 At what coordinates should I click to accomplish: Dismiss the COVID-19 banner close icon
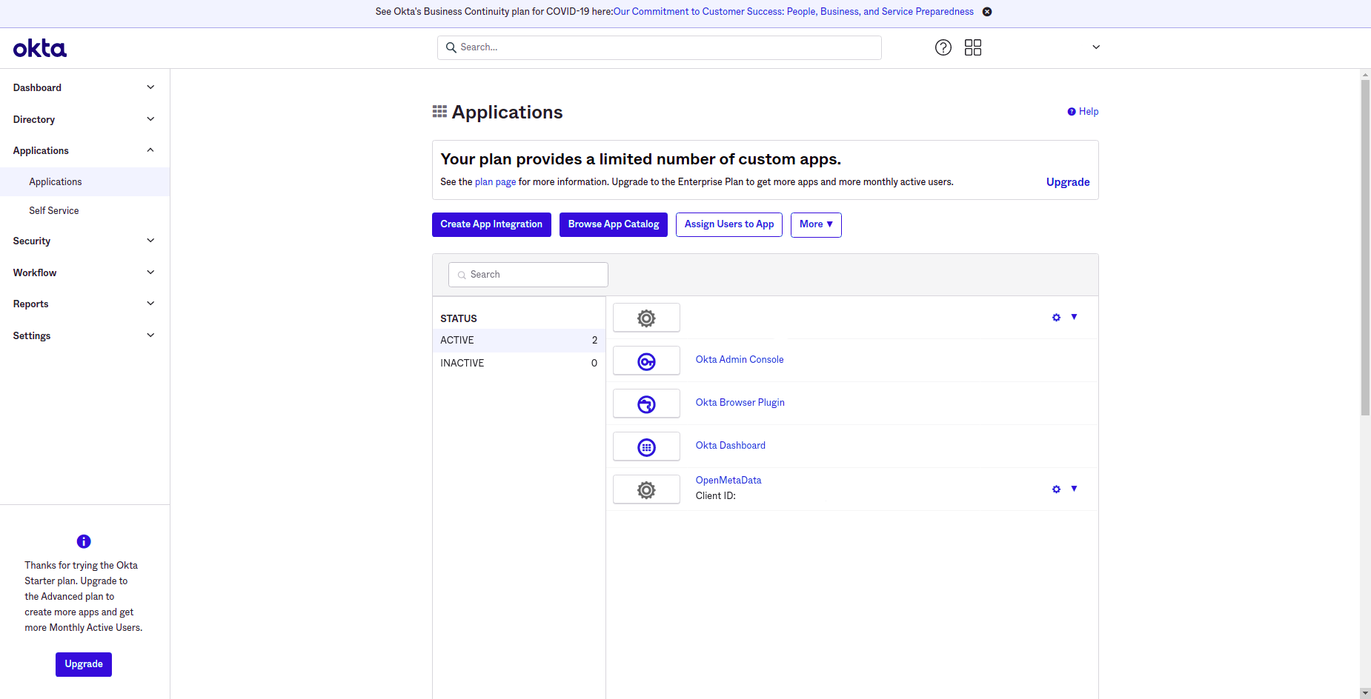987,12
